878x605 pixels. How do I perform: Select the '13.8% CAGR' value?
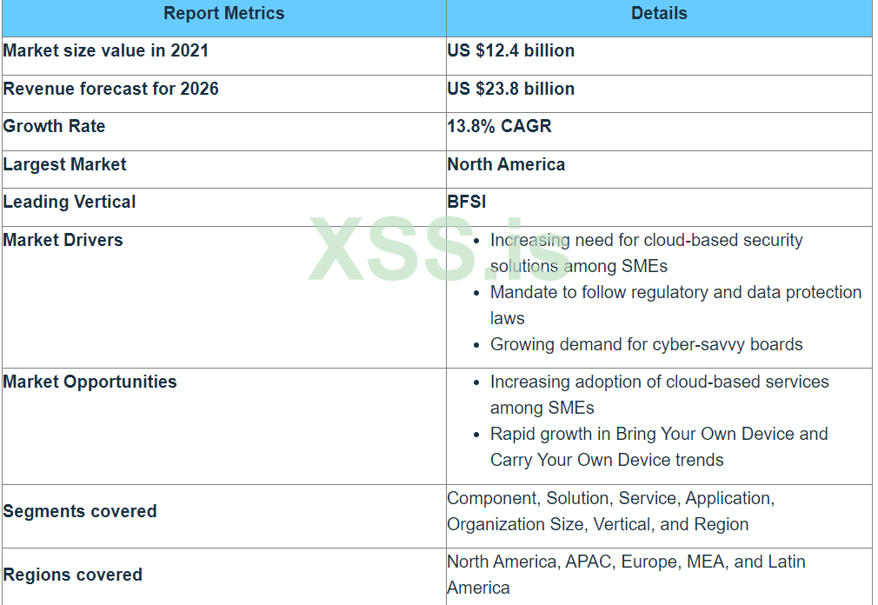pyautogui.click(x=499, y=127)
